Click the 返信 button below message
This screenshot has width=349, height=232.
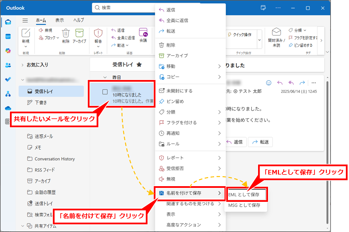coord(236,142)
